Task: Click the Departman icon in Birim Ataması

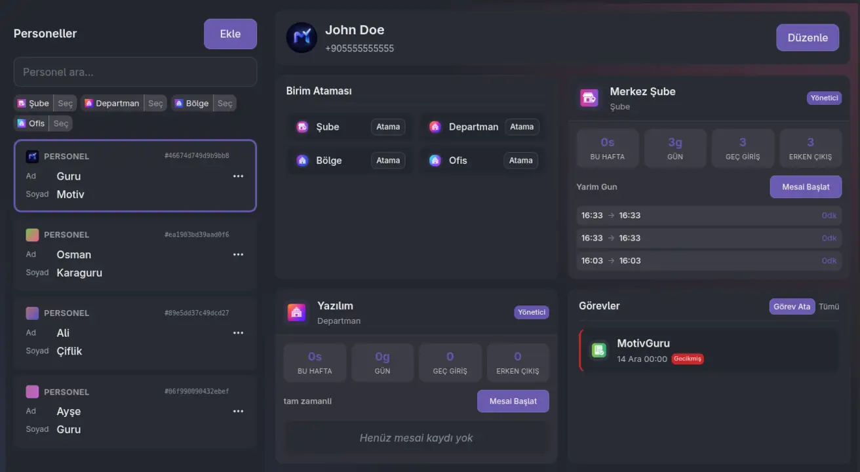Action: coord(435,126)
